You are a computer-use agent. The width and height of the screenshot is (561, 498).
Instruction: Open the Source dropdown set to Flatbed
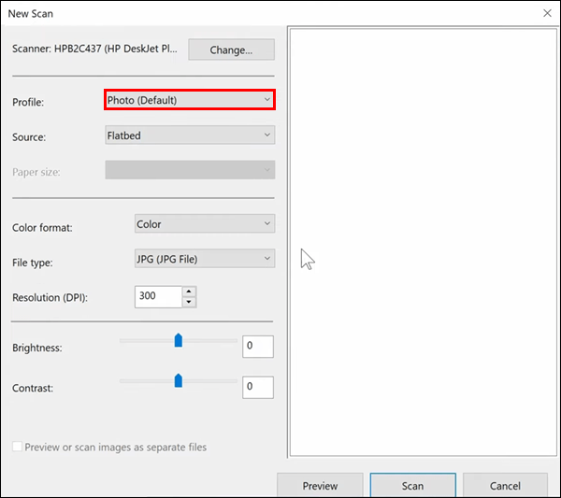tap(190, 135)
